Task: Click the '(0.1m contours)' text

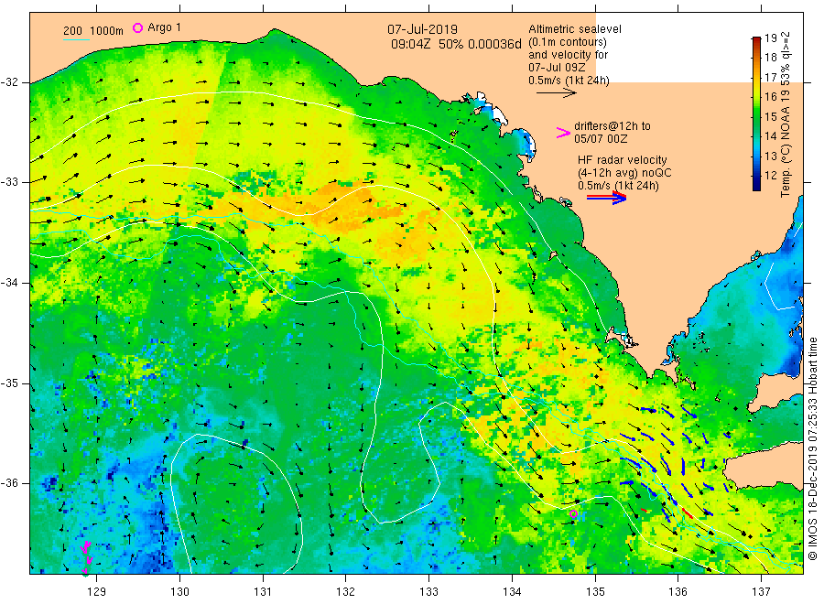Action: tap(568, 42)
